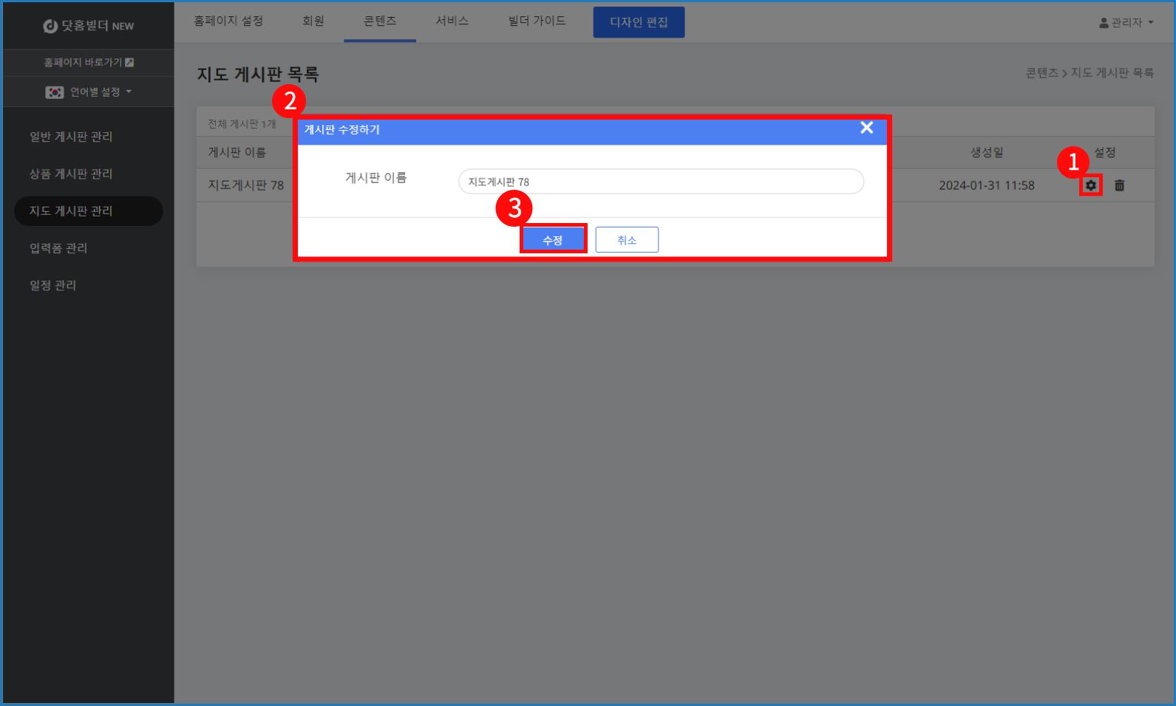This screenshot has height=706, width=1176.
Task: Open 홈페이지 바로가기 external link
Action: coord(89,63)
